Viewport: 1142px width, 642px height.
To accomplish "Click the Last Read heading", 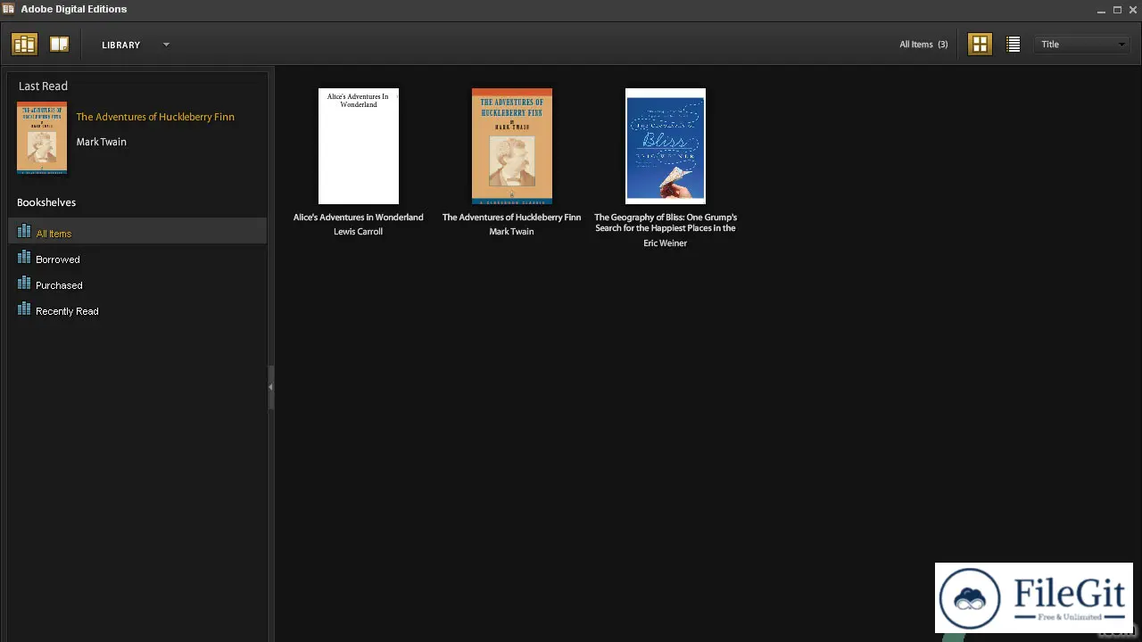I will [43, 86].
